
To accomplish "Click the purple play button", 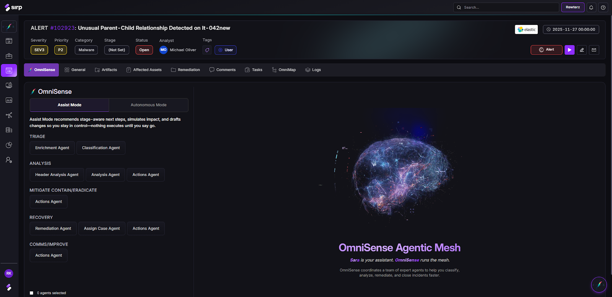I will pyautogui.click(x=570, y=50).
